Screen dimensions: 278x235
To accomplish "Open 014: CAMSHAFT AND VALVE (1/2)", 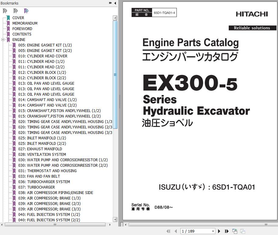I will (47, 100).
